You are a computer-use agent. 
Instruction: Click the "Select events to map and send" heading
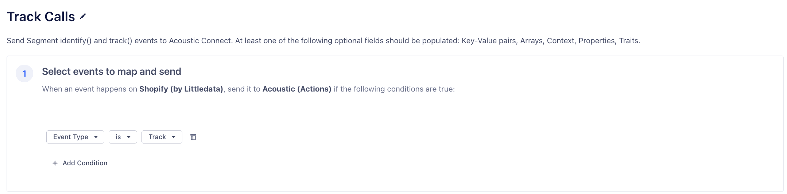pos(112,72)
